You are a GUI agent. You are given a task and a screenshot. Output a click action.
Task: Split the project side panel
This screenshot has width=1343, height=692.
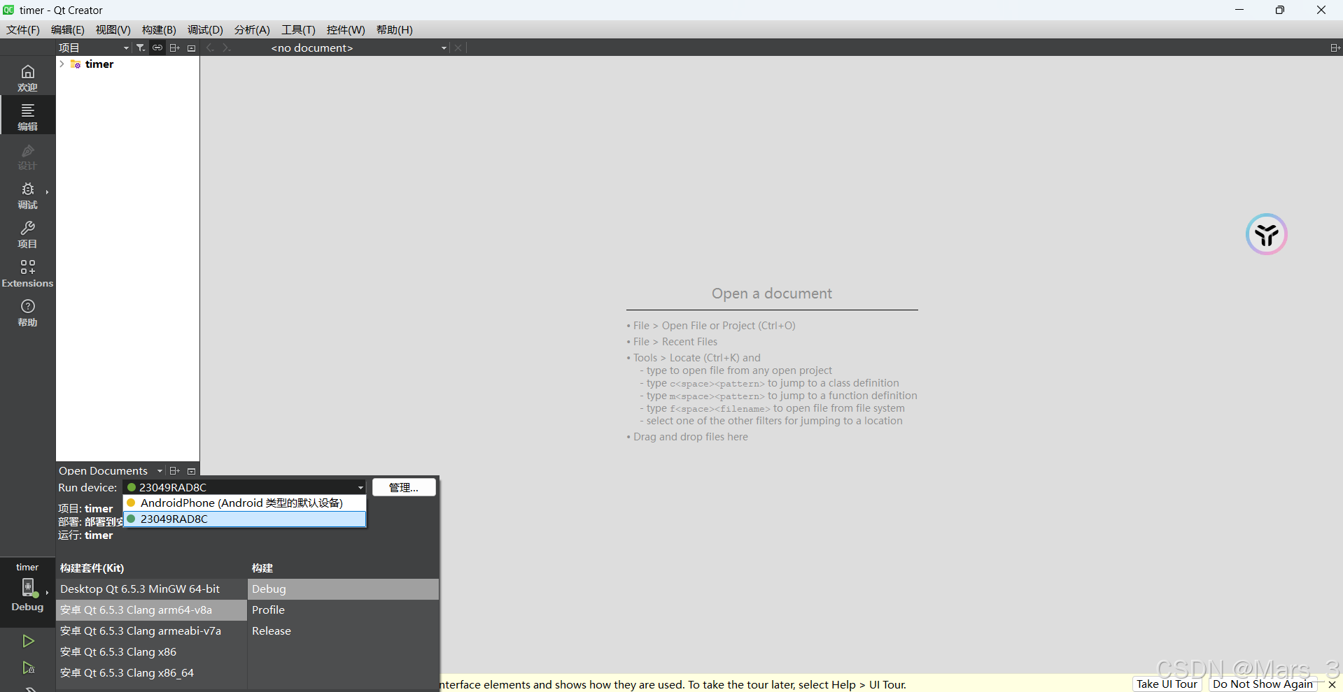click(175, 48)
